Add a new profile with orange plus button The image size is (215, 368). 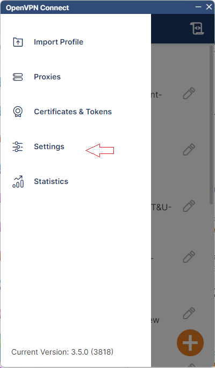click(x=190, y=343)
